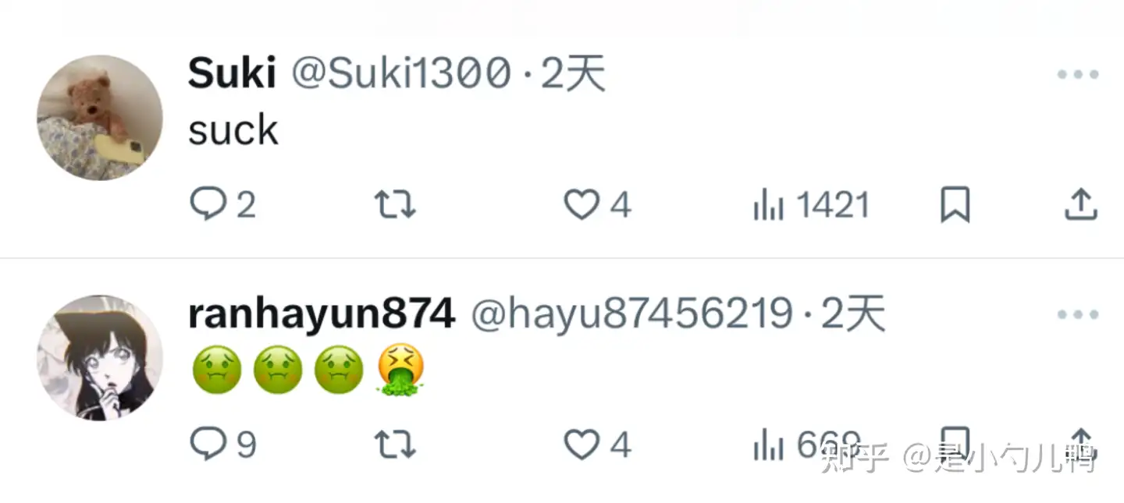The image size is (1124, 503).
Task: Reply to ranhayun874's emoji tweet
Action: point(222,445)
